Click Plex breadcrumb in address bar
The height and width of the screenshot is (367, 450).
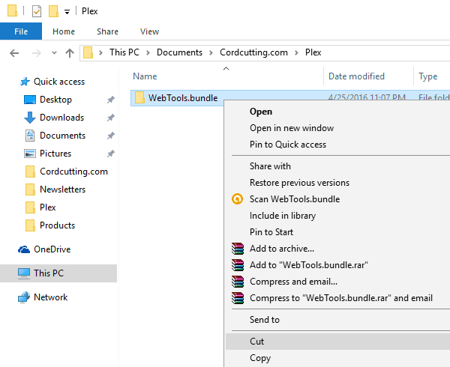(313, 52)
